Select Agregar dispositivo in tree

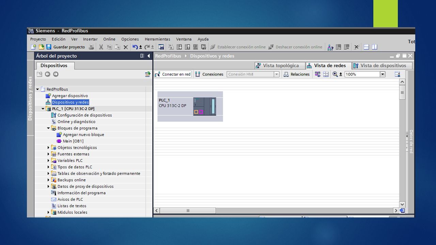click(70, 96)
